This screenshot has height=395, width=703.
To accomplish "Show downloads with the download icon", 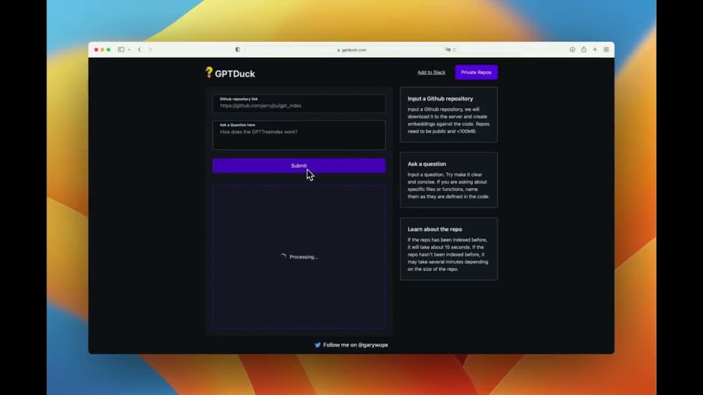I will [572, 50].
